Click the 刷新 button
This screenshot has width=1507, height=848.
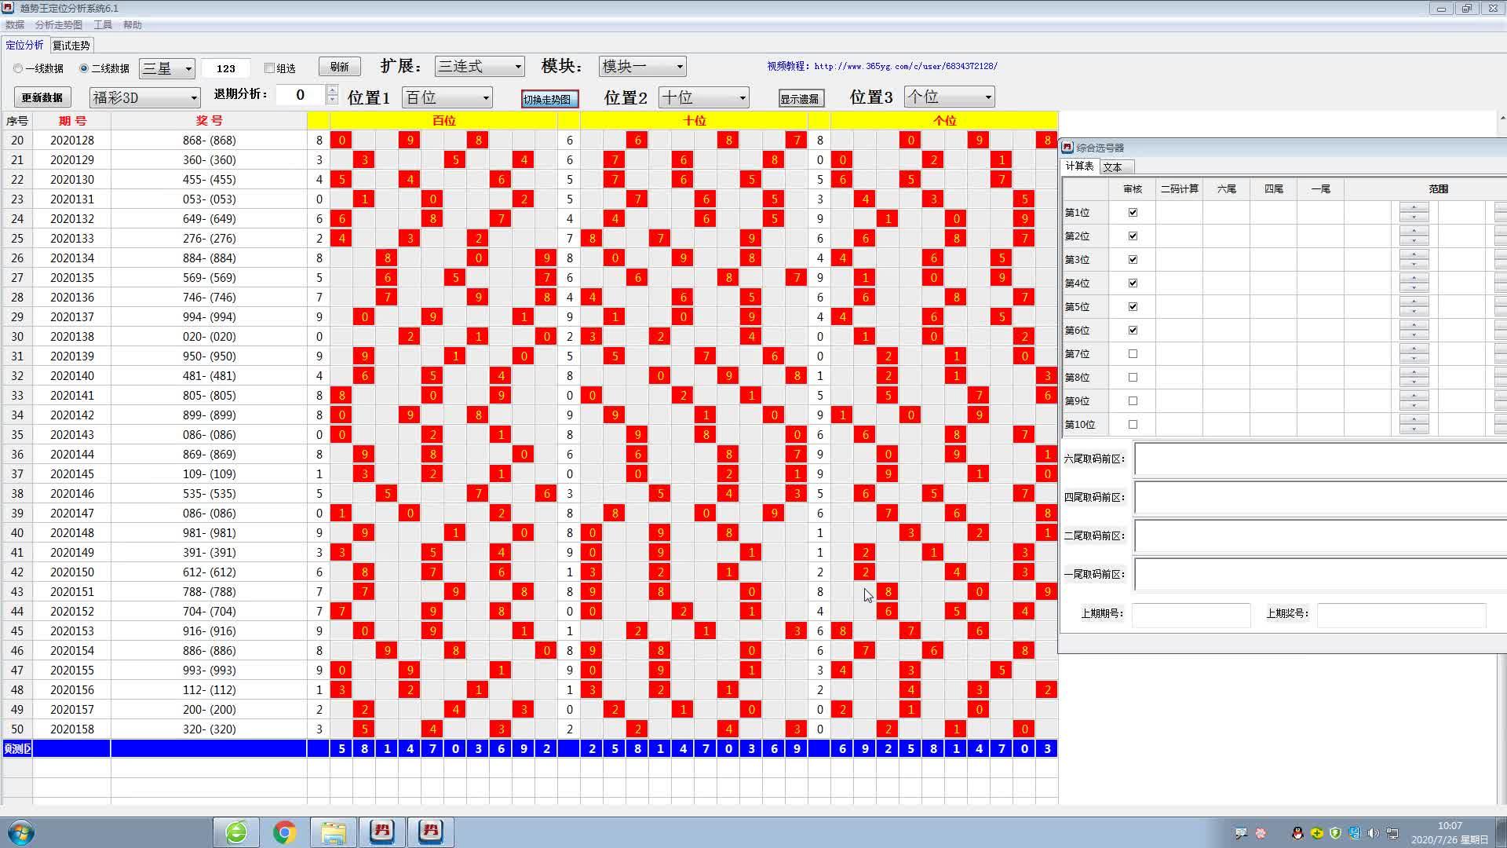(339, 67)
